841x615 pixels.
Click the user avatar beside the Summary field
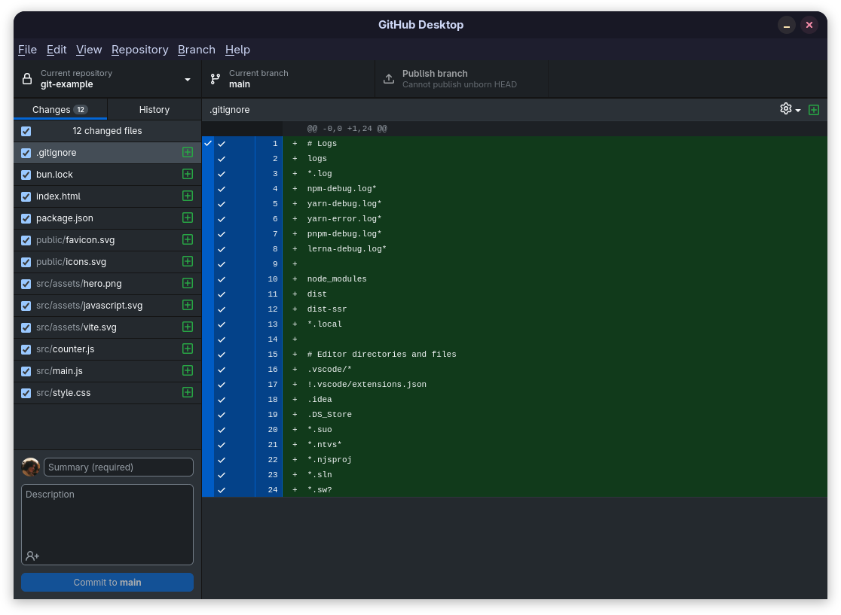[31, 467]
